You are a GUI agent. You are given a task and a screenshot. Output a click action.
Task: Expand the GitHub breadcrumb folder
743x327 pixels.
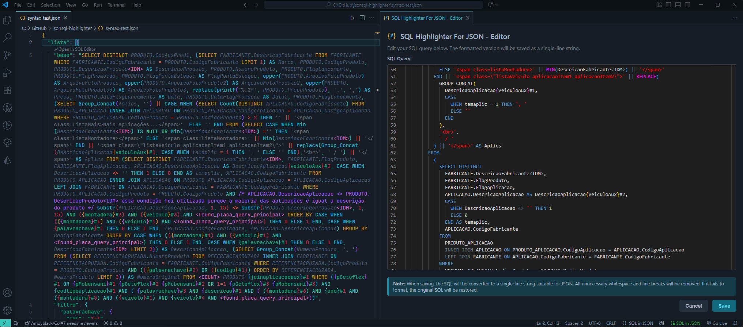[39, 28]
